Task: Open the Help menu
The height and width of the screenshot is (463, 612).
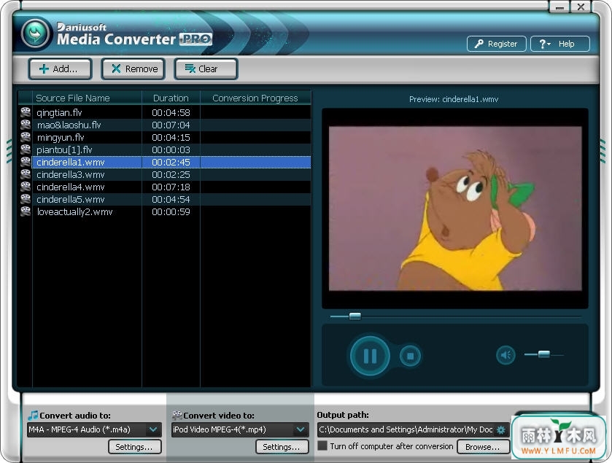Action: click(x=559, y=44)
